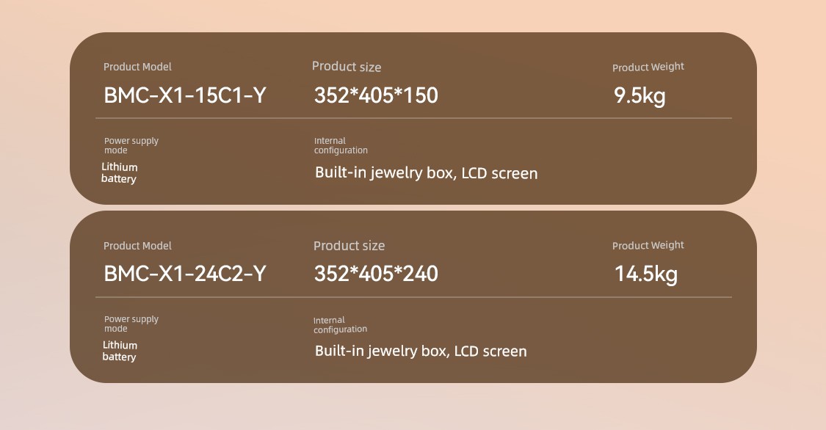The width and height of the screenshot is (826, 430).
Task: Click Power supply mode label in bottom card
Action: point(131,324)
